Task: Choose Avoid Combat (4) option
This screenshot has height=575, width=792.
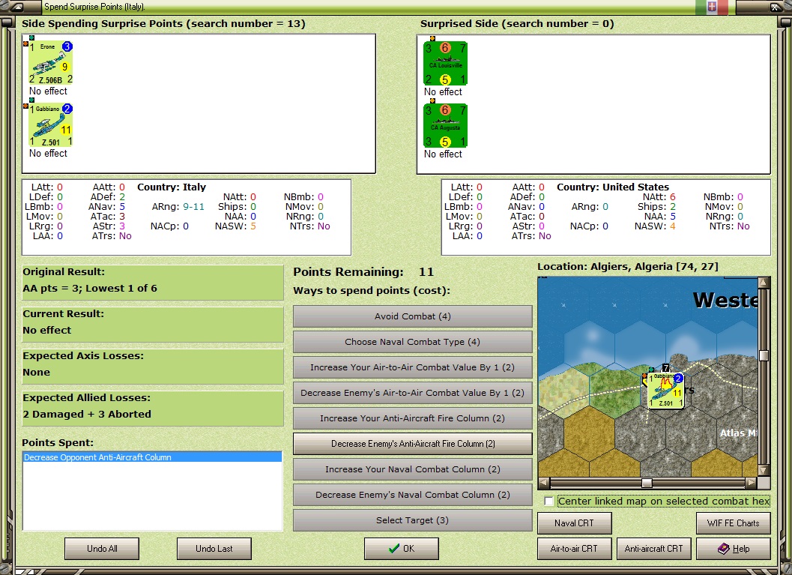Action: point(413,316)
